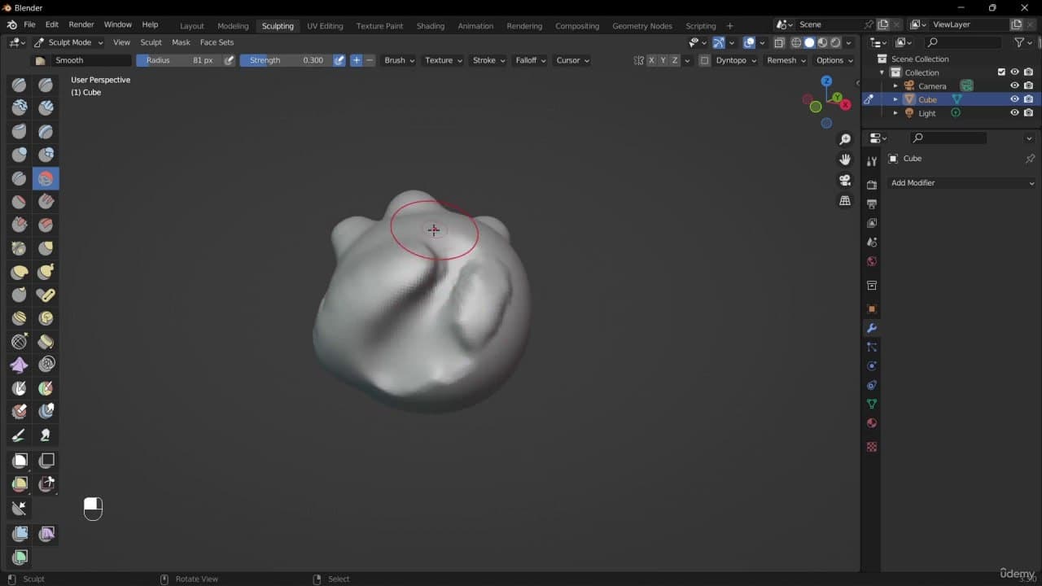The height and width of the screenshot is (586, 1042).
Task: Open the Material properties tab
Action: coord(872,423)
